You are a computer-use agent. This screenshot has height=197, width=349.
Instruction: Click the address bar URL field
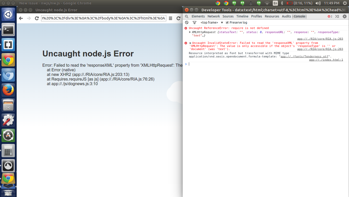click(x=104, y=18)
